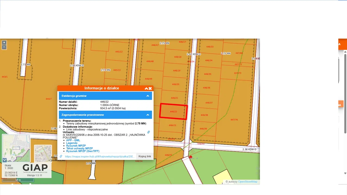This screenshot has height=195, width=347.
Task: Collapse the overview minimap with the down arrow
Action: 5,160
